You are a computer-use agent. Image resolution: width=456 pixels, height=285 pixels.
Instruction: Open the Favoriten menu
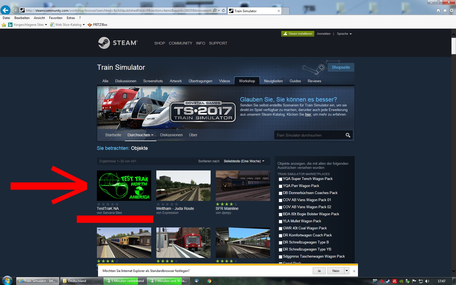pos(56,18)
